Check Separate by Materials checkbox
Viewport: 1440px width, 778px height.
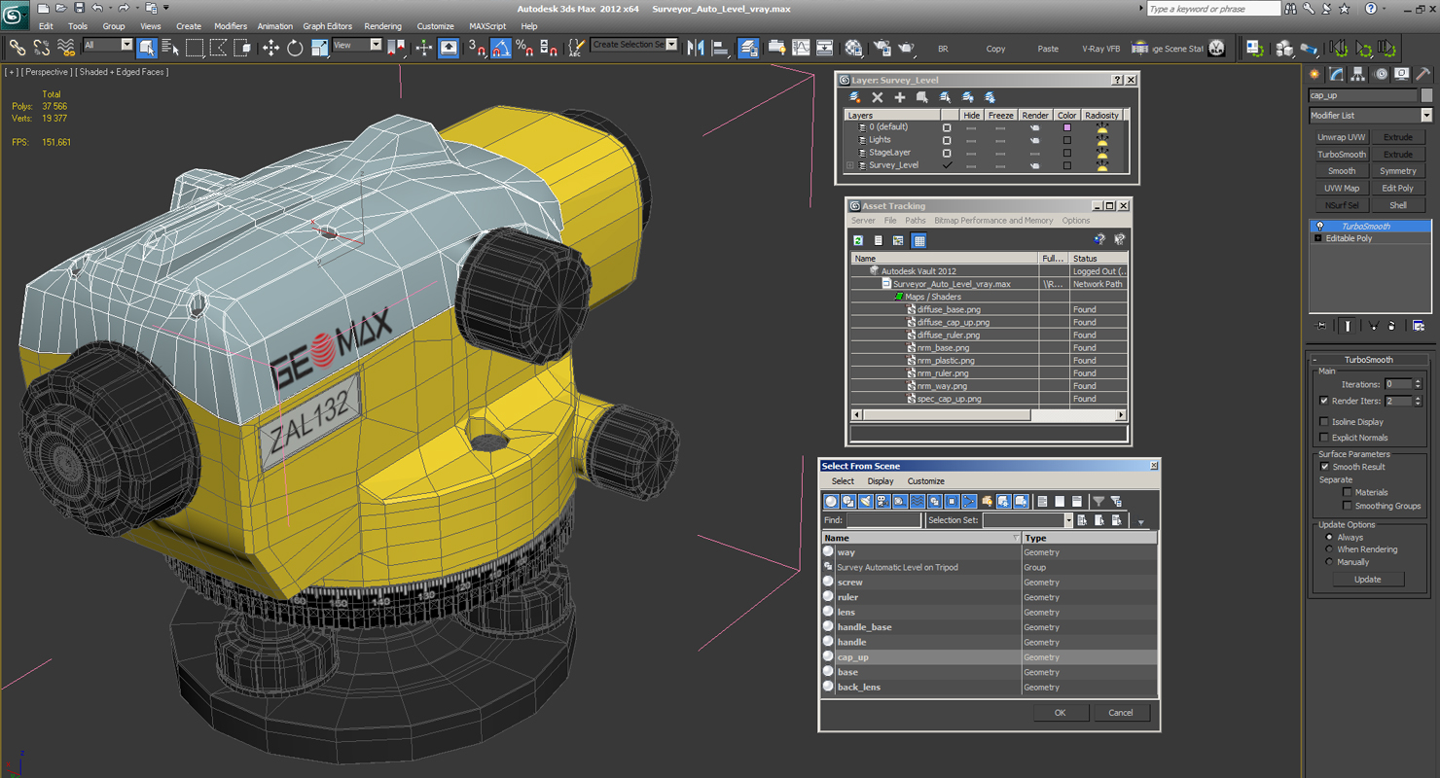[1347, 492]
